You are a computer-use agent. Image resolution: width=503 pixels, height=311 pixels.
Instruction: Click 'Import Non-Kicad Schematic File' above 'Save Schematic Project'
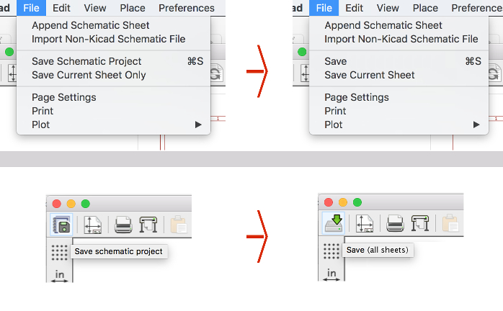pos(108,39)
